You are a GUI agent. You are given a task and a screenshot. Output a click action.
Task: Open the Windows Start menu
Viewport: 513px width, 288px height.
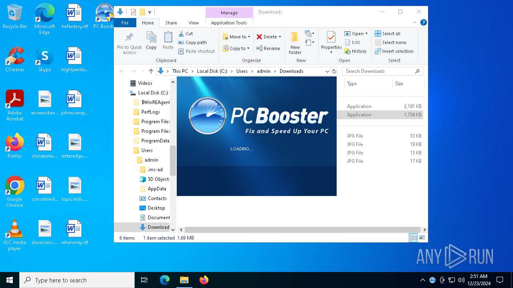tap(10, 280)
